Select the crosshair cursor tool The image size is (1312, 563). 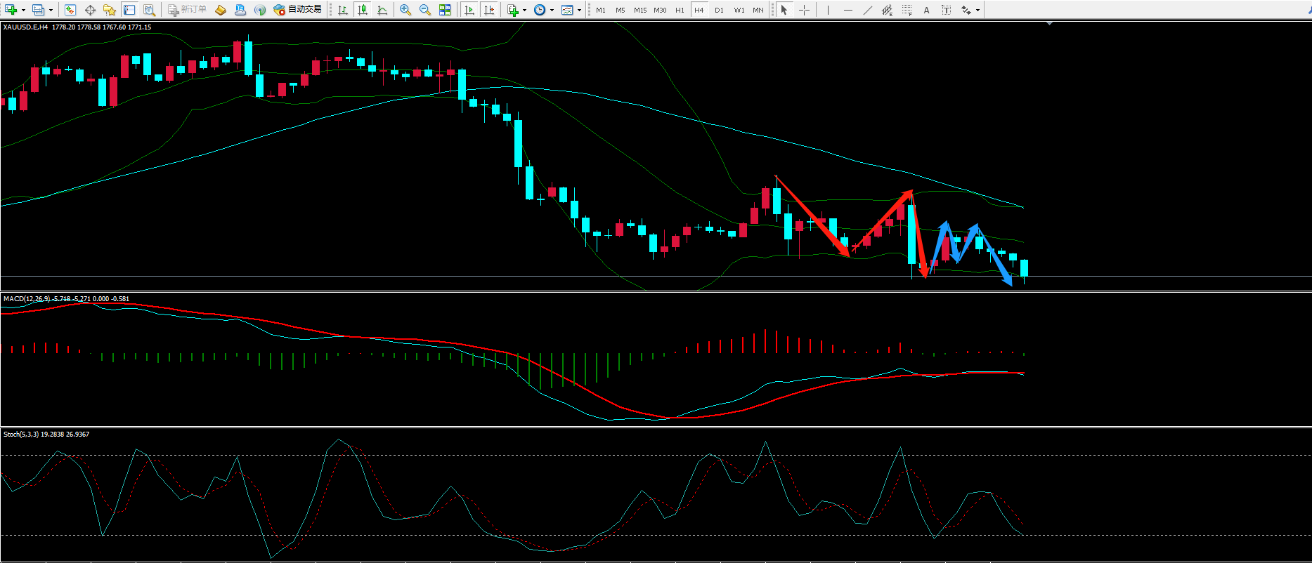pyautogui.click(x=804, y=10)
